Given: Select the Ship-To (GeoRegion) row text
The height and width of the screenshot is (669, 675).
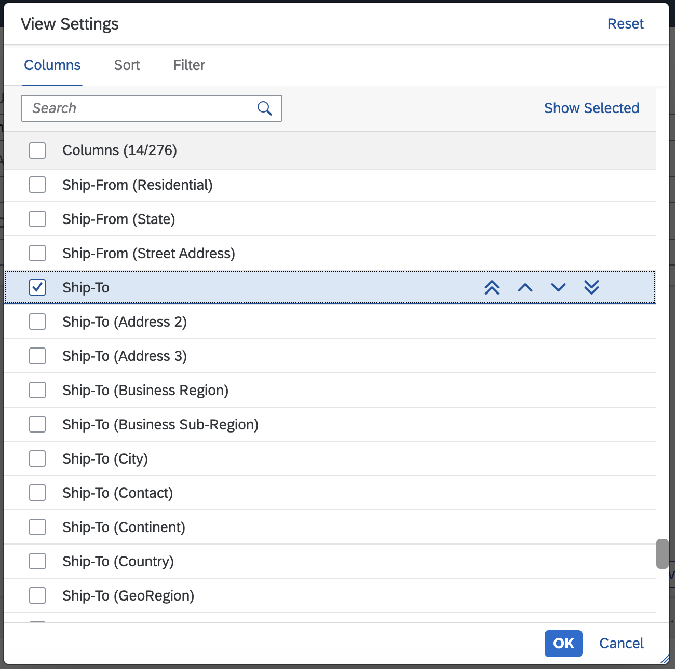Looking at the screenshot, I should tap(128, 596).
